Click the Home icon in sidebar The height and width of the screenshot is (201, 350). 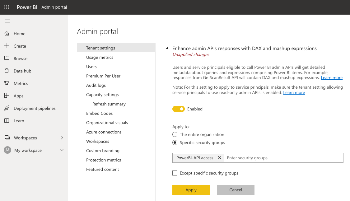click(7, 34)
